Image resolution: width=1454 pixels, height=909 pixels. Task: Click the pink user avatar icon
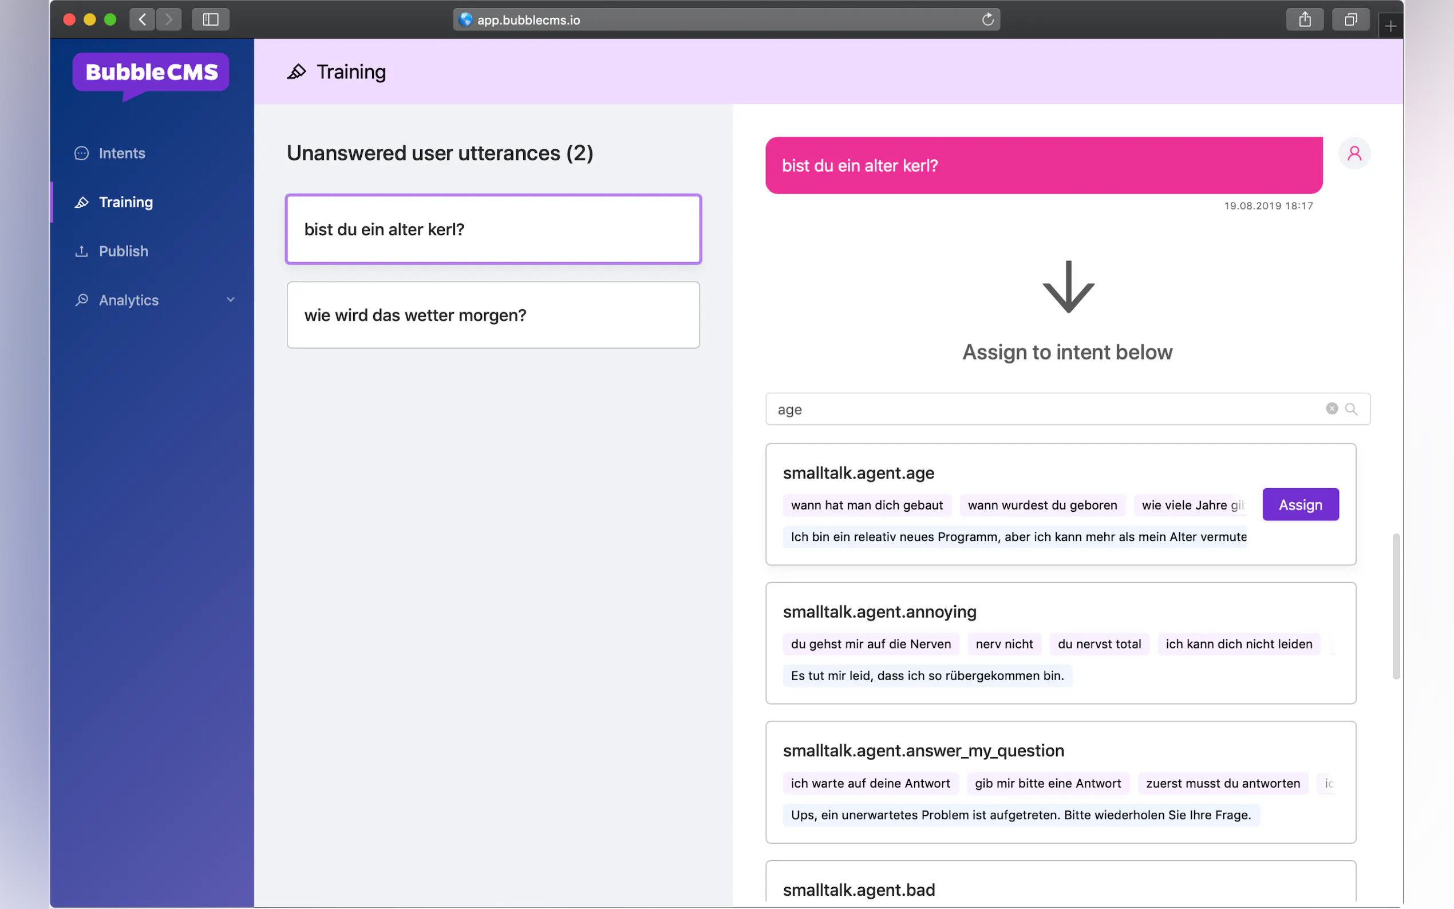[1354, 153]
